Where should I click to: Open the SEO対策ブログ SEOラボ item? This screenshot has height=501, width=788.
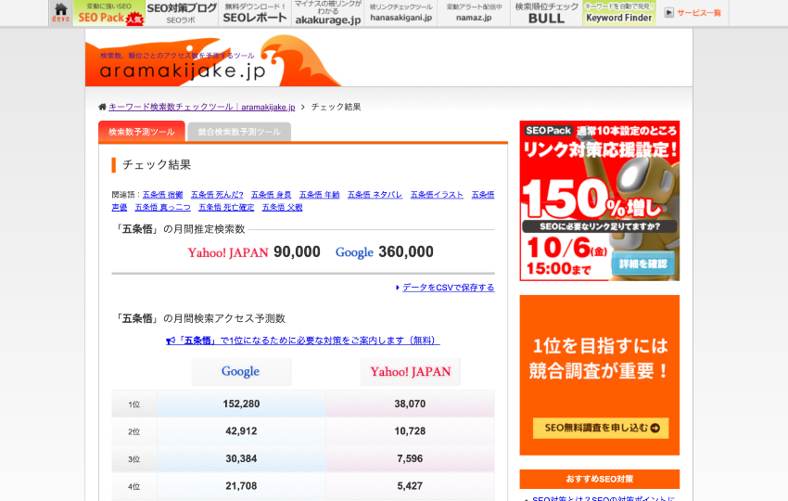coord(182,13)
